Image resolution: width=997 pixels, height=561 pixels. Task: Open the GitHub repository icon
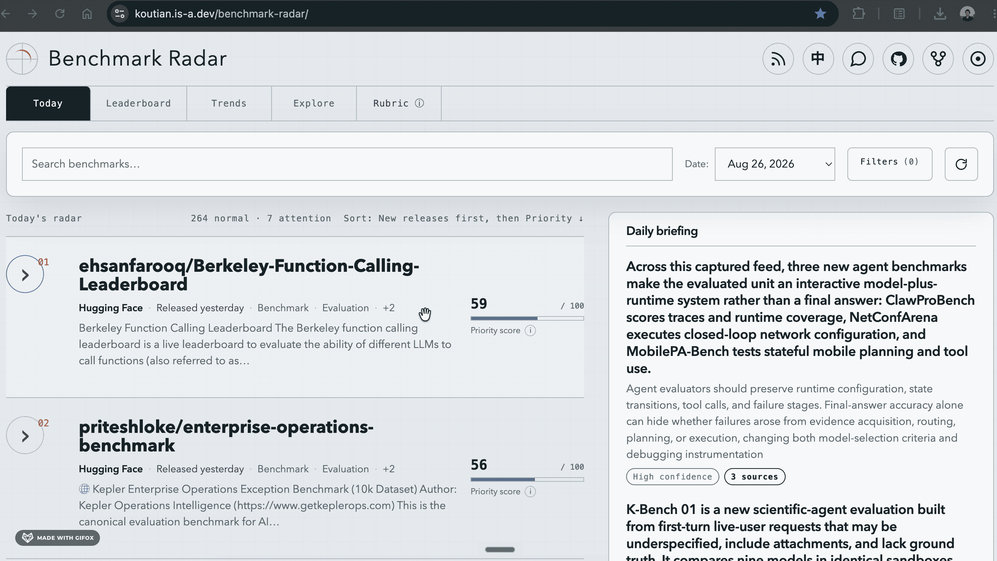898,59
